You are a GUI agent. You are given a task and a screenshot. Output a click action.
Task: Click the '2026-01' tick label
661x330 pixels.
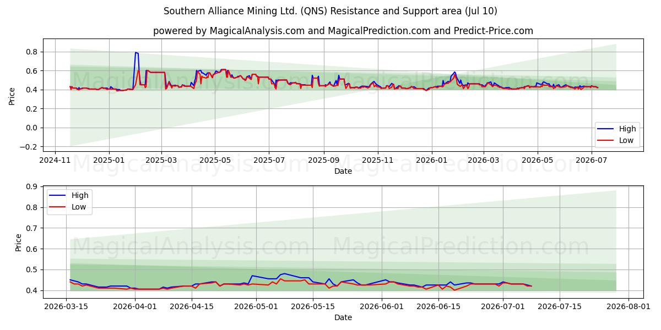(431, 159)
